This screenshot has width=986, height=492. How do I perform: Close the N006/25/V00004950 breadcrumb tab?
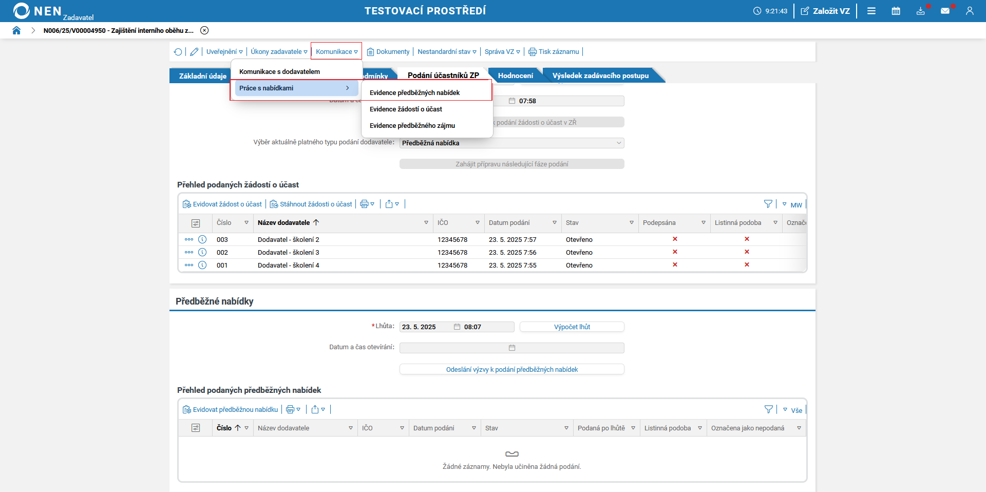[x=204, y=30]
